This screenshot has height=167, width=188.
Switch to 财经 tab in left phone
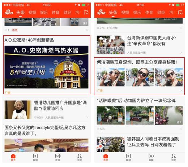(x=67, y=12)
